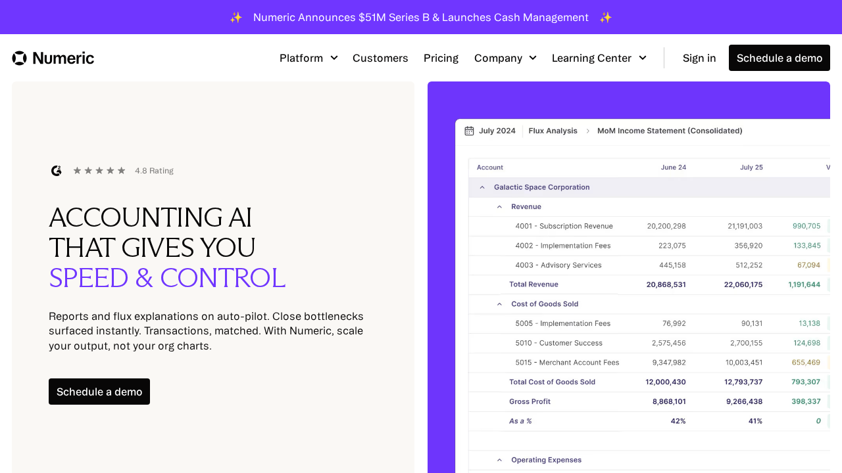Expand the Operating Expenses section
The width and height of the screenshot is (842, 473).
(499, 460)
